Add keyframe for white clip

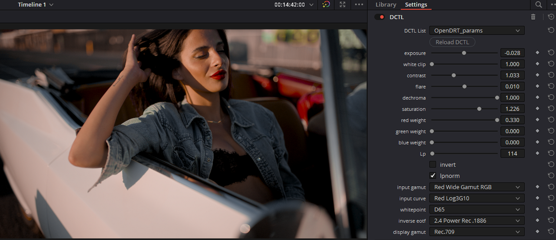tap(537, 64)
